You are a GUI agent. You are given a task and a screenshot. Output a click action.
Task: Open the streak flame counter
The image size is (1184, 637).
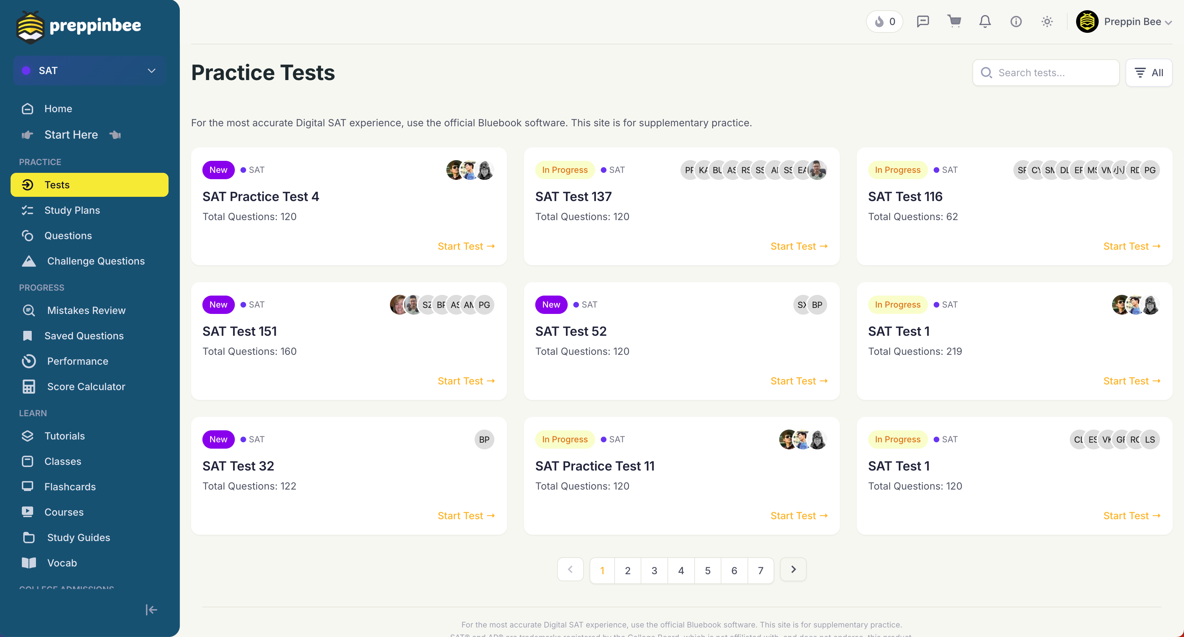coord(884,22)
